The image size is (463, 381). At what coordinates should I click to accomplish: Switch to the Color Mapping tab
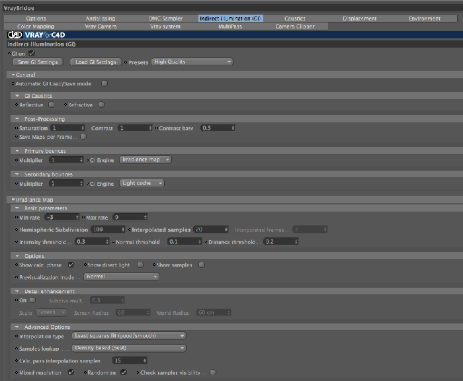pos(36,26)
